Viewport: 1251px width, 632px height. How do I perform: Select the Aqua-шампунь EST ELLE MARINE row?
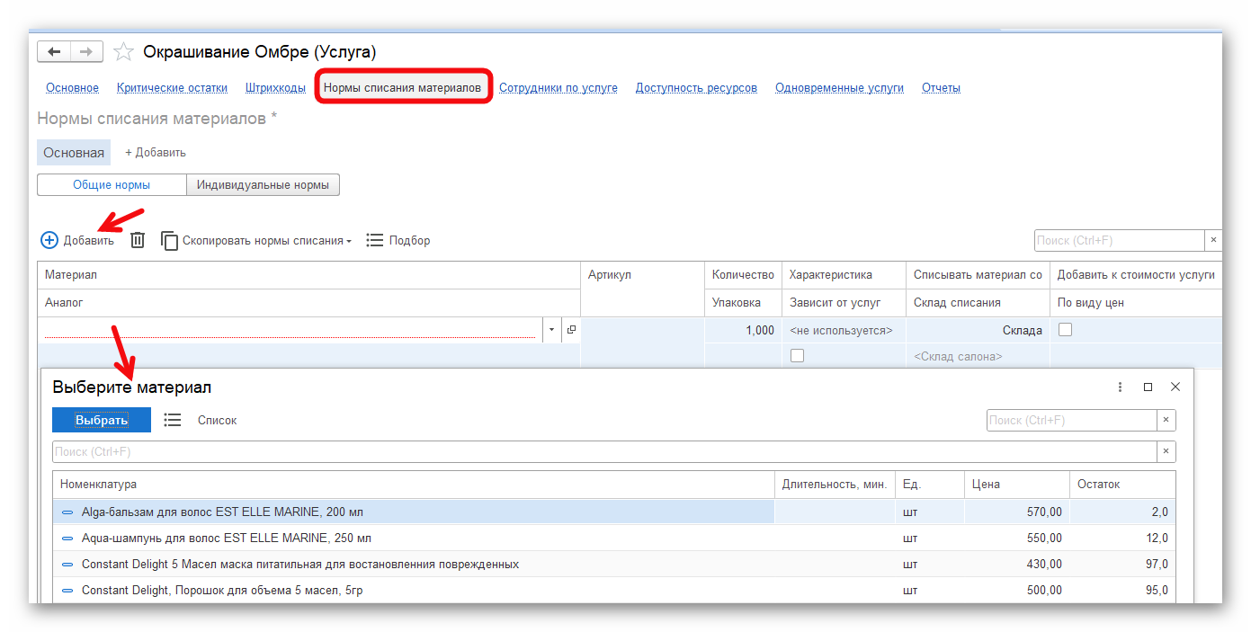coord(227,538)
